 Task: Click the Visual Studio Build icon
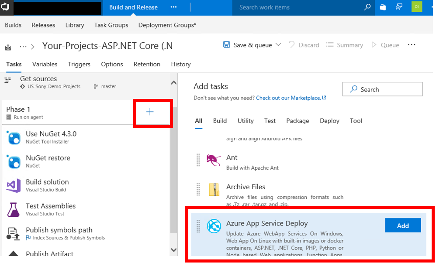coord(14,185)
